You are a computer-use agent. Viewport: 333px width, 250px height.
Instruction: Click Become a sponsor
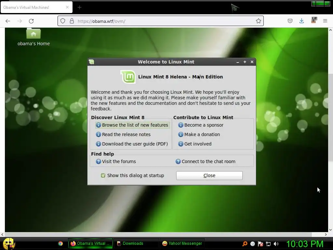201,125
